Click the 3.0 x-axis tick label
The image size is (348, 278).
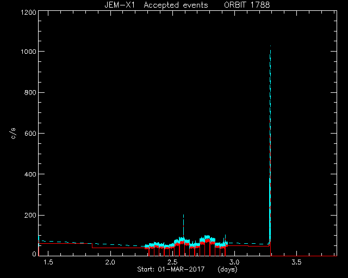(234, 262)
